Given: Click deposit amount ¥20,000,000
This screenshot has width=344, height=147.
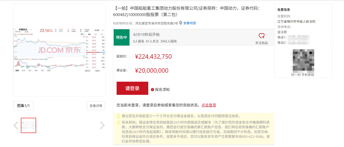Looking at the screenshot, I should tap(151, 71).
